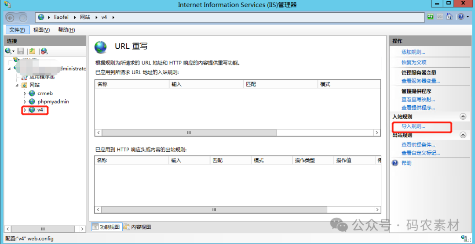Screen dimensions: 475x244
Task: Click the create connection globe icon in Connections toolbar
Action: (x=8, y=51)
